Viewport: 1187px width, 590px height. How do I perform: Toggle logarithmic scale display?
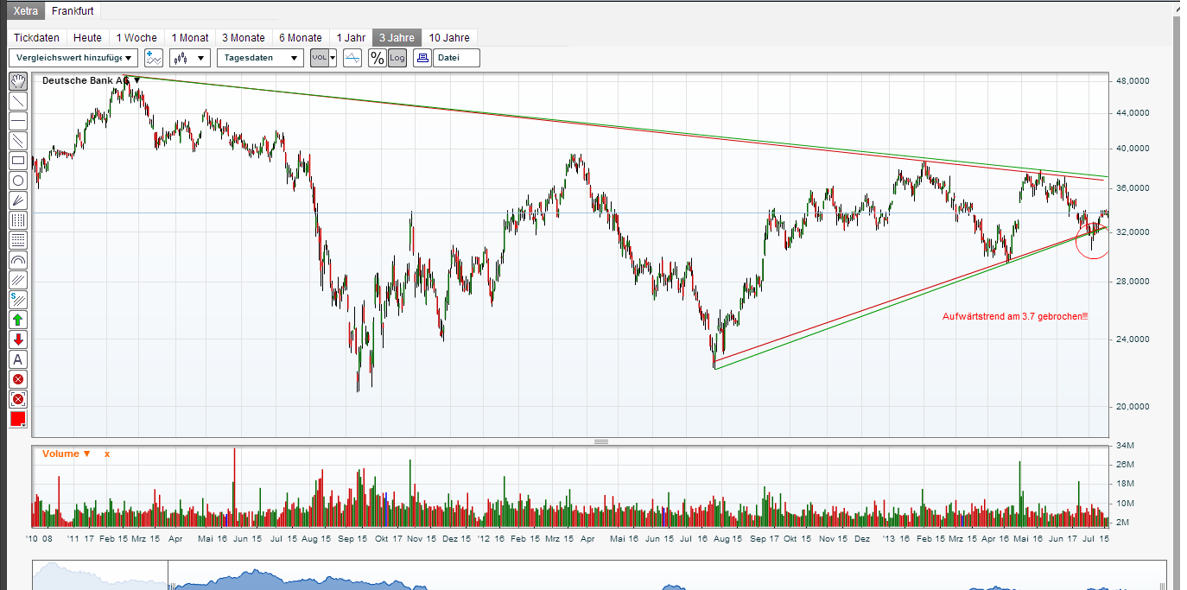point(396,58)
